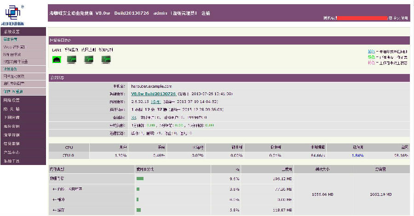Click the last interface monitor icon
Viewport: 414px width, 216px height.
[x=106, y=60]
